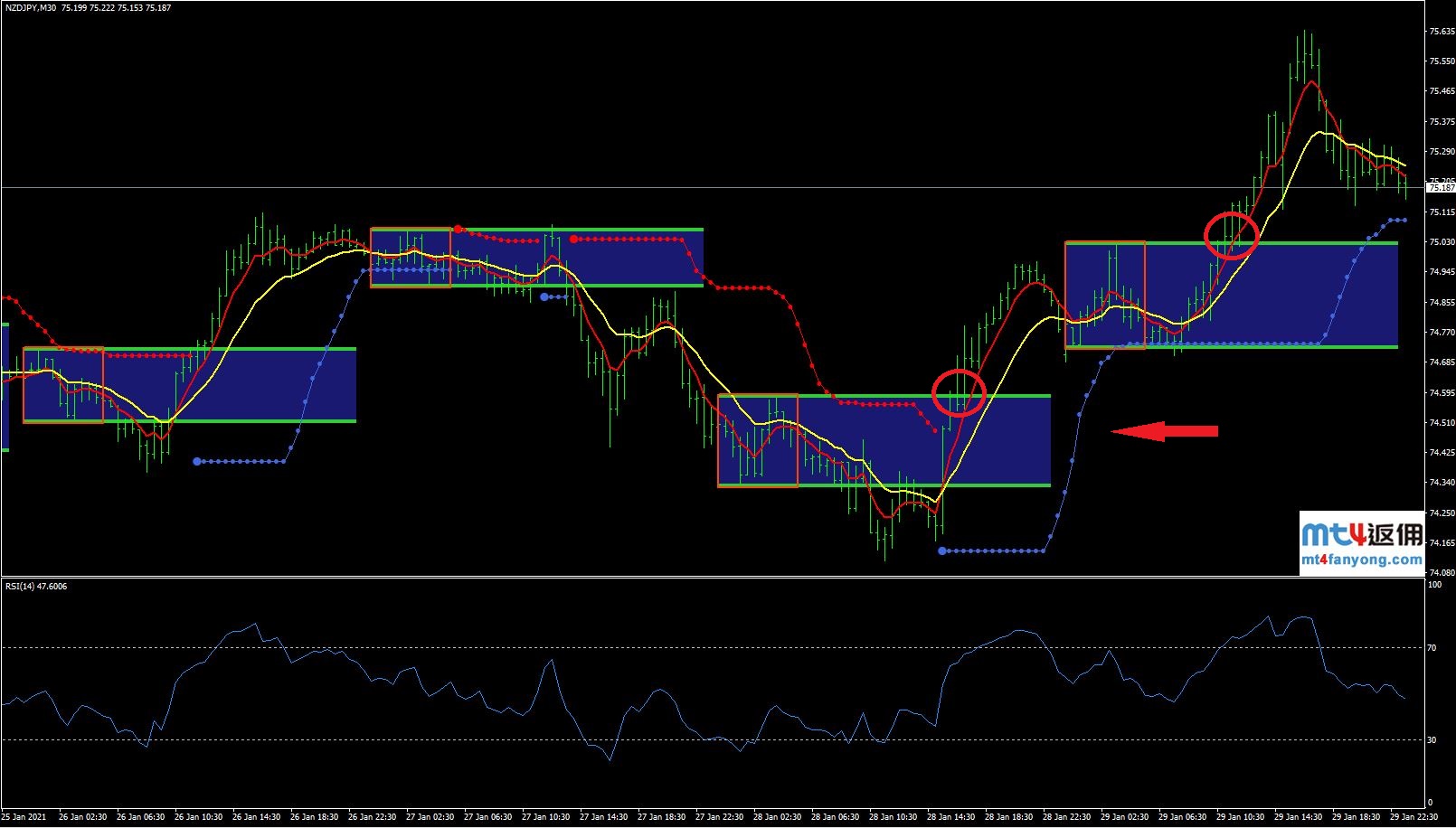Click the large red dot starting the 27 Jan 10:30 dotted line
Viewport: 1456px width, 828px height.
click(574, 240)
